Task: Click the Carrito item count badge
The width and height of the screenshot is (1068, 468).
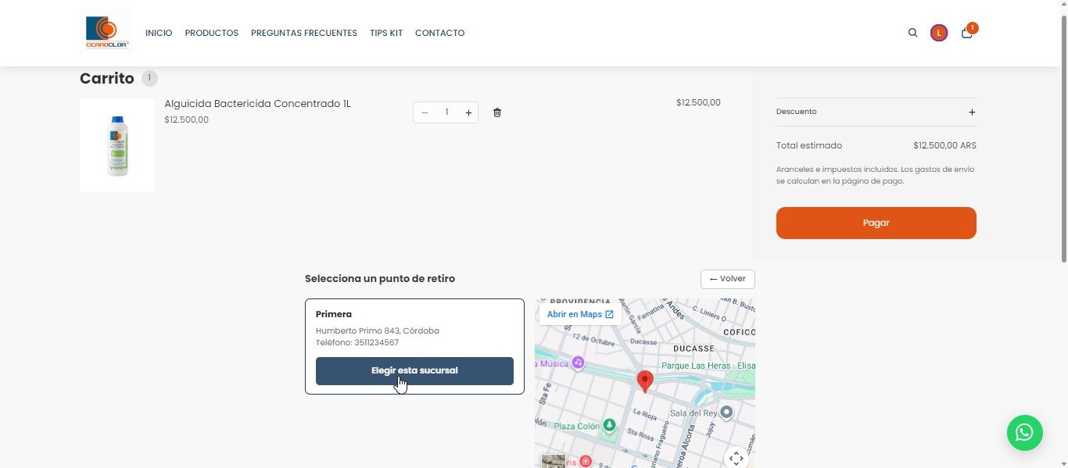Action: (x=149, y=78)
